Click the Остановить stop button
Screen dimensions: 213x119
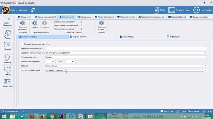(44, 24)
